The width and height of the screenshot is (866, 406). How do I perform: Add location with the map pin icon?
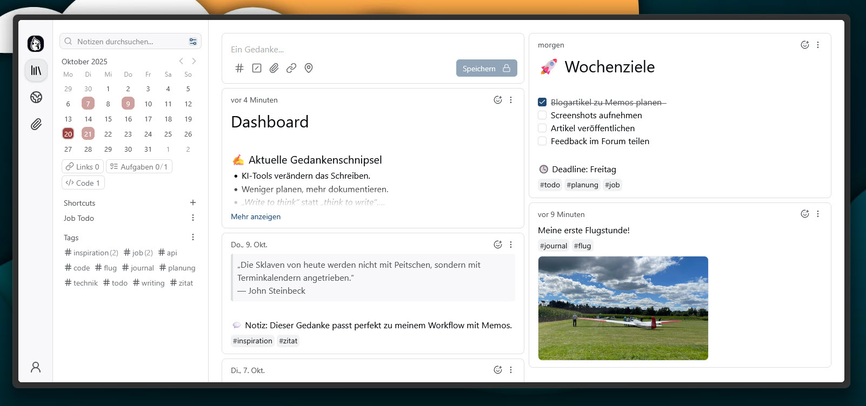pyautogui.click(x=309, y=68)
